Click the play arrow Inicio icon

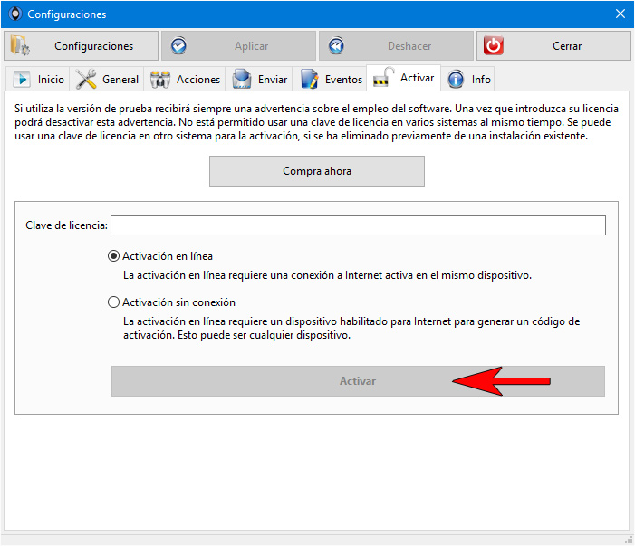pyautogui.click(x=22, y=79)
